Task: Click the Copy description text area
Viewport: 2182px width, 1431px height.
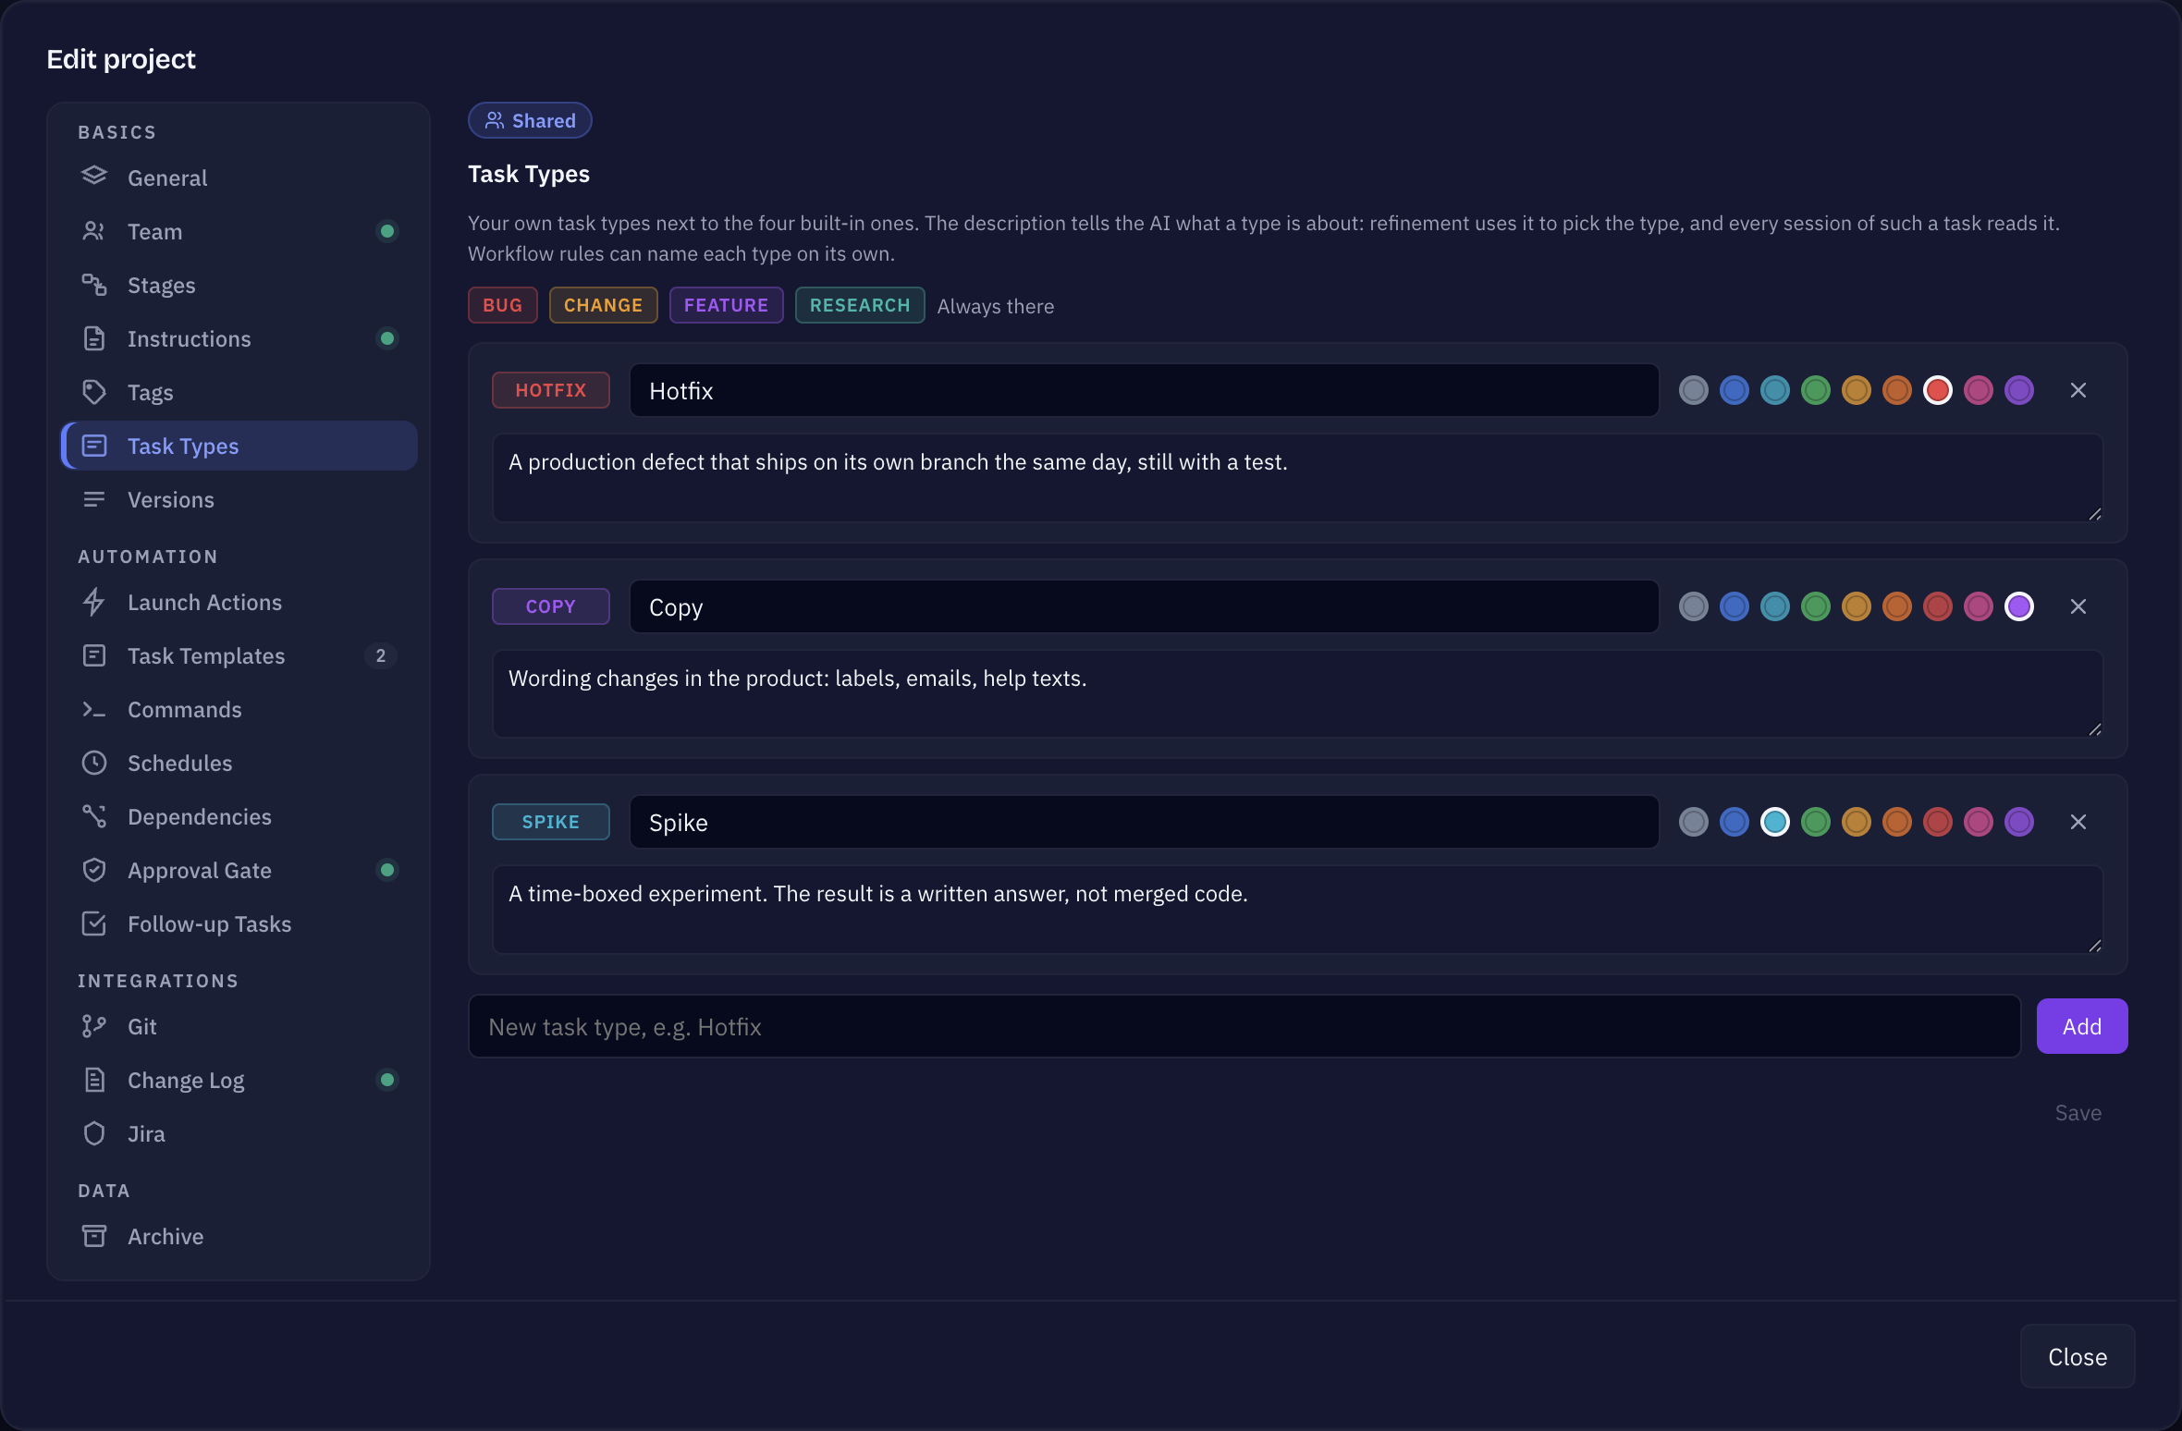Action: pyautogui.click(x=1297, y=694)
